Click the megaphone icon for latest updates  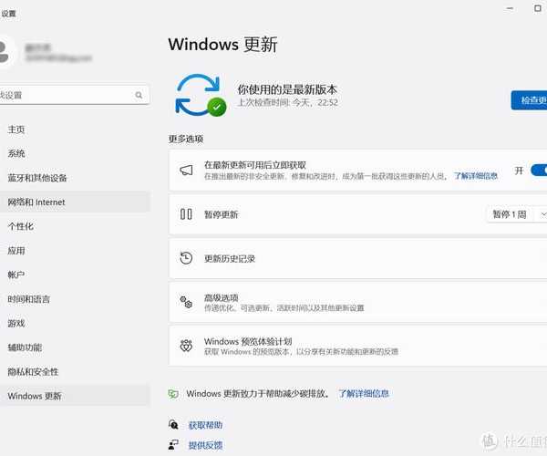pos(186,171)
